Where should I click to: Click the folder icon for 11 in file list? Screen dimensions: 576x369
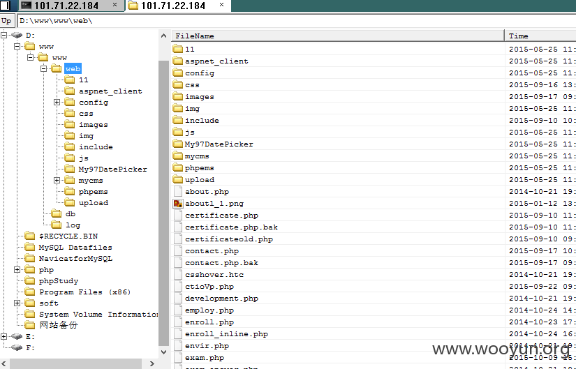tap(178, 49)
